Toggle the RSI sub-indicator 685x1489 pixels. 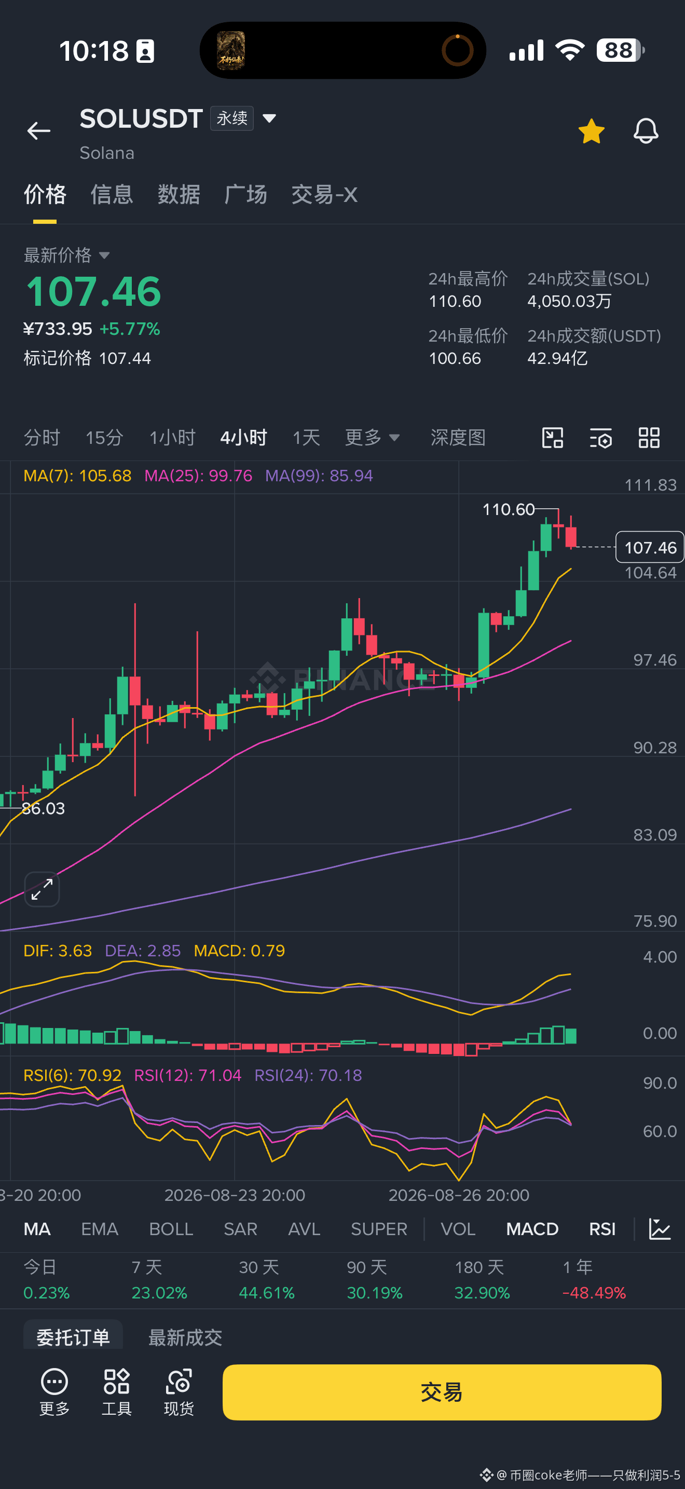pyautogui.click(x=602, y=1229)
